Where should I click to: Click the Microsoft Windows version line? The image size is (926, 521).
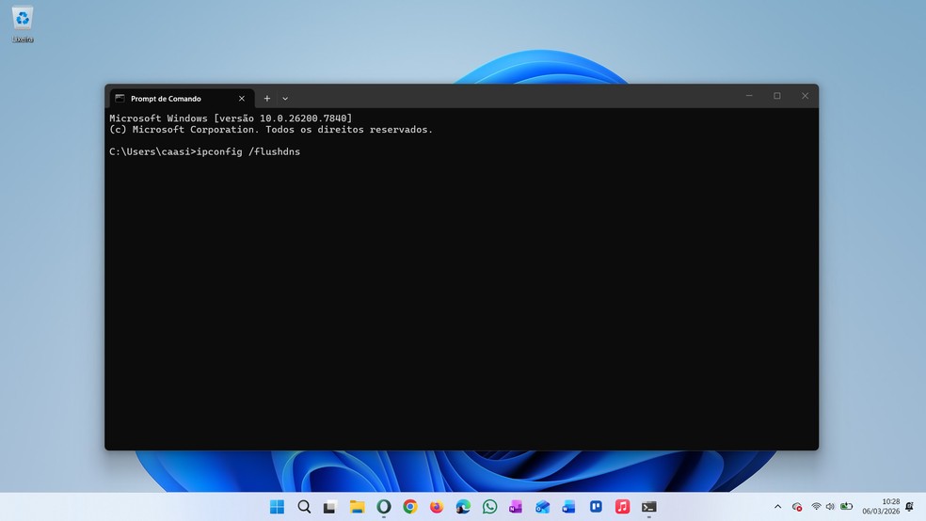pyautogui.click(x=231, y=118)
